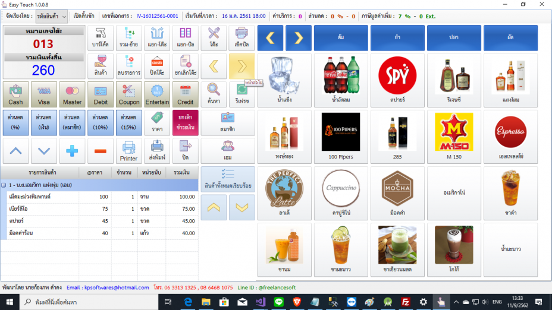Go to previous product page pale arrow
The image size is (552, 310).
coord(214,66)
